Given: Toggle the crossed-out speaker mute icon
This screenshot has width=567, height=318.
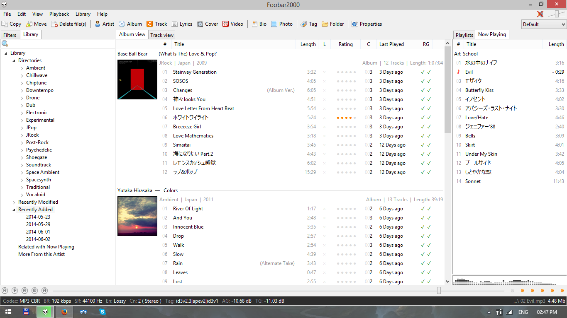Looking at the screenshot, I should (540, 14).
